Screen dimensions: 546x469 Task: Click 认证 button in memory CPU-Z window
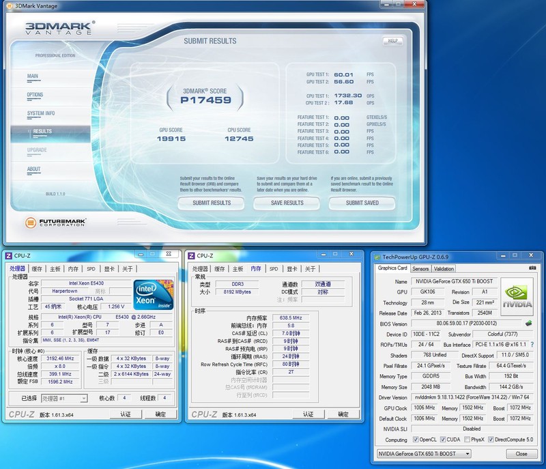pyautogui.click(x=308, y=414)
